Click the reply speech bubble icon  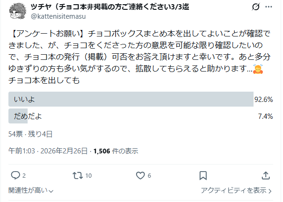pos(15,175)
